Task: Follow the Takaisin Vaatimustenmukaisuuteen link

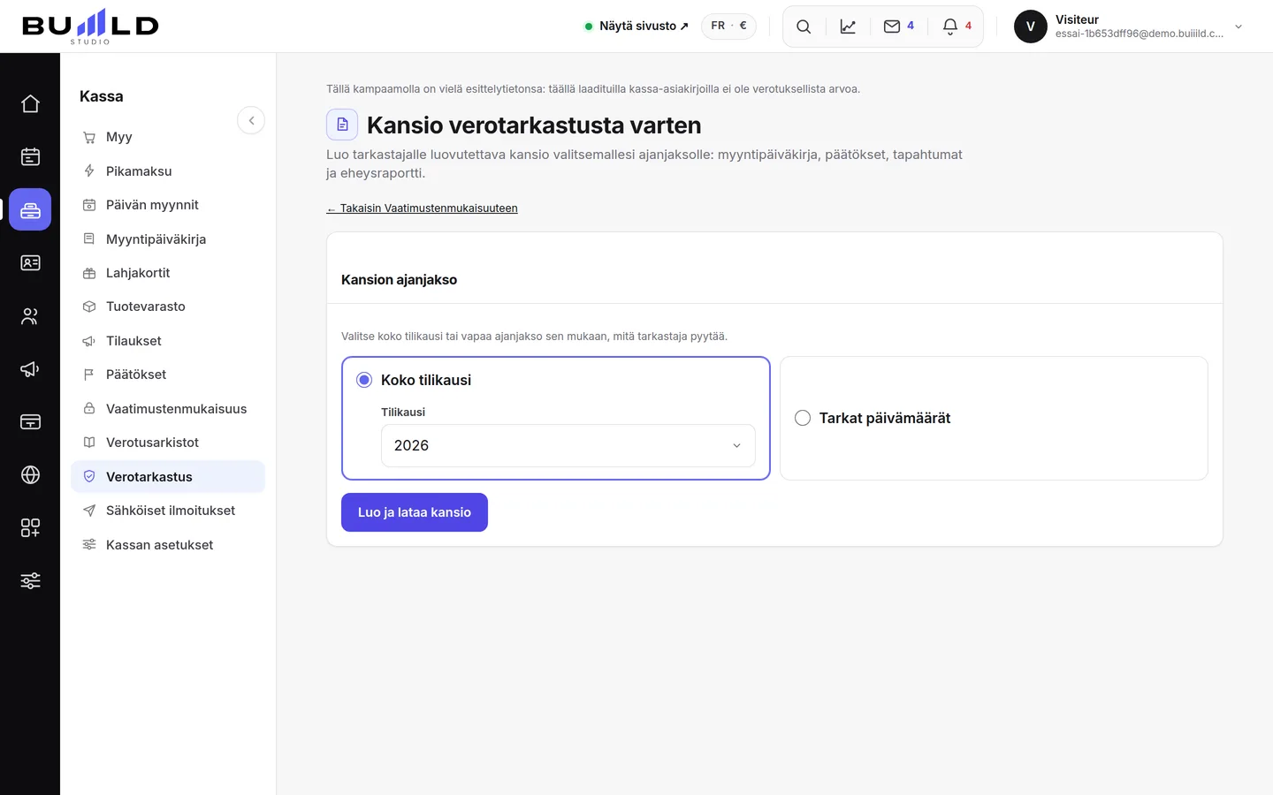Action: [422, 208]
